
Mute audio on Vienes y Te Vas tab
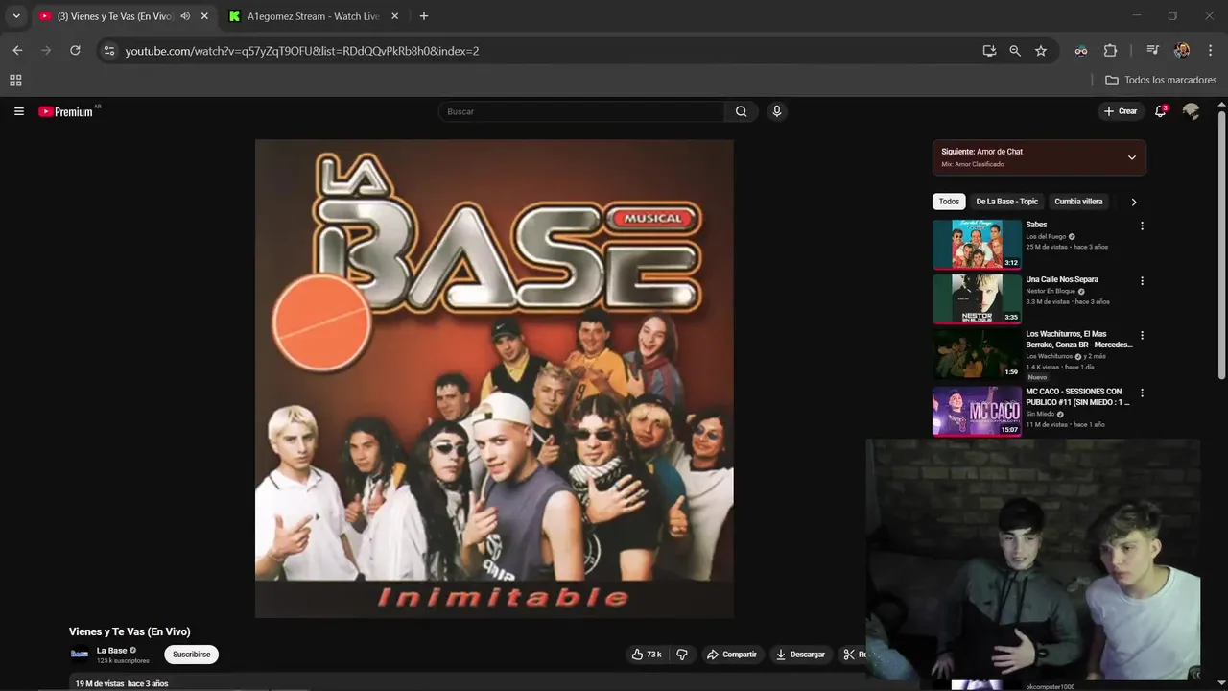pyautogui.click(x=185, y=16)
